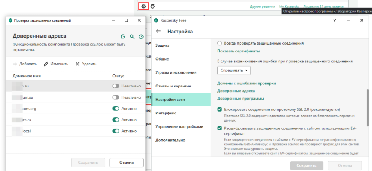Disable the local domain switch
This screenshot has width=372, height=171.
coord(116,131)
